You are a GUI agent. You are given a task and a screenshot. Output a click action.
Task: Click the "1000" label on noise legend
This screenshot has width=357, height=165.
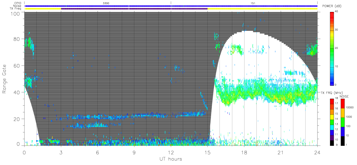[349, 117]
